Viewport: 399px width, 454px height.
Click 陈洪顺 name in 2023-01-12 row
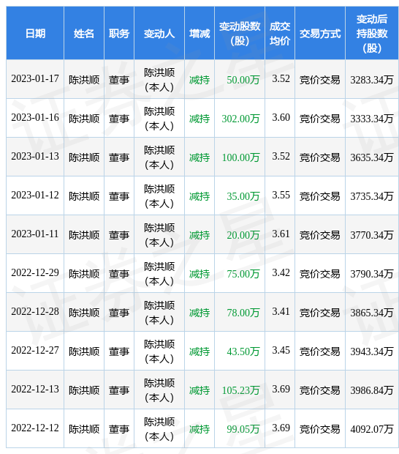click(x=84, y=196)
